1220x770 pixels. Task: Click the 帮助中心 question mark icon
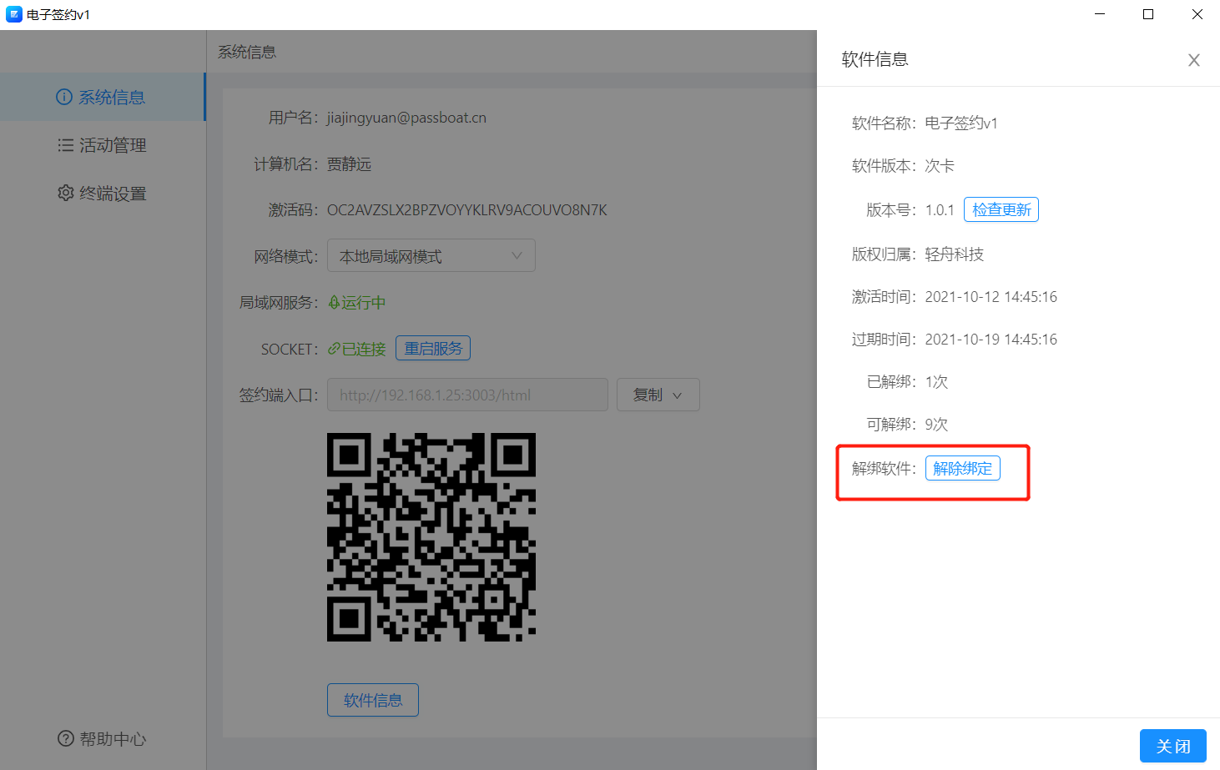[x=66, y=738]
